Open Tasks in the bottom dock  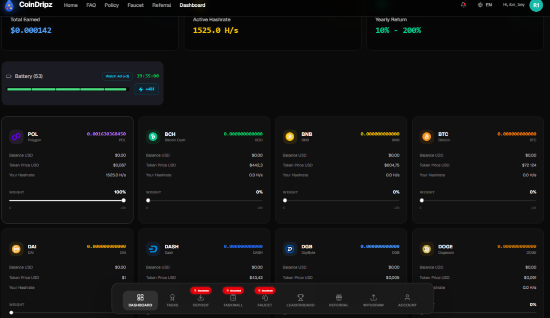[172, 300]
